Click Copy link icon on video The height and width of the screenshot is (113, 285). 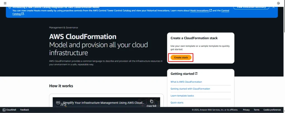152,101
